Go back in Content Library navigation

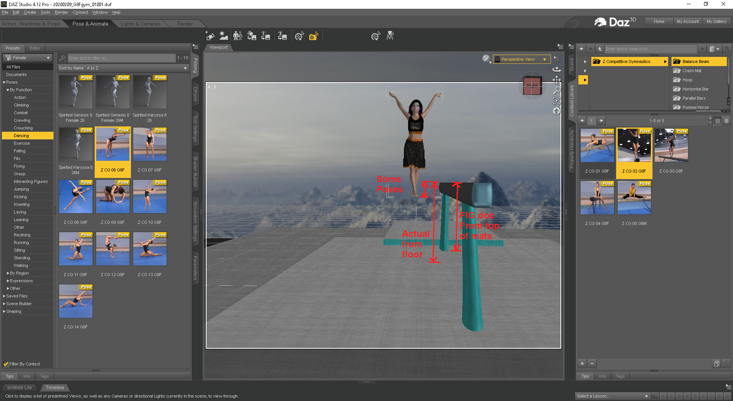tap(581, 49)
